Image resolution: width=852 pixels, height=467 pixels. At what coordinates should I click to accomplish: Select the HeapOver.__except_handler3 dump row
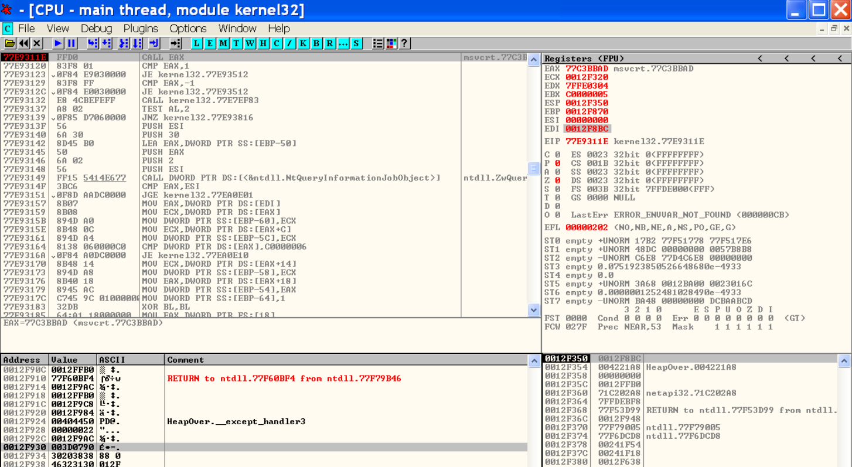point(264,421)
